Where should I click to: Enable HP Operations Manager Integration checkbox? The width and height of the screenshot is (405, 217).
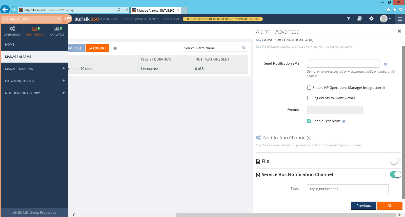(x=309, y=88)
